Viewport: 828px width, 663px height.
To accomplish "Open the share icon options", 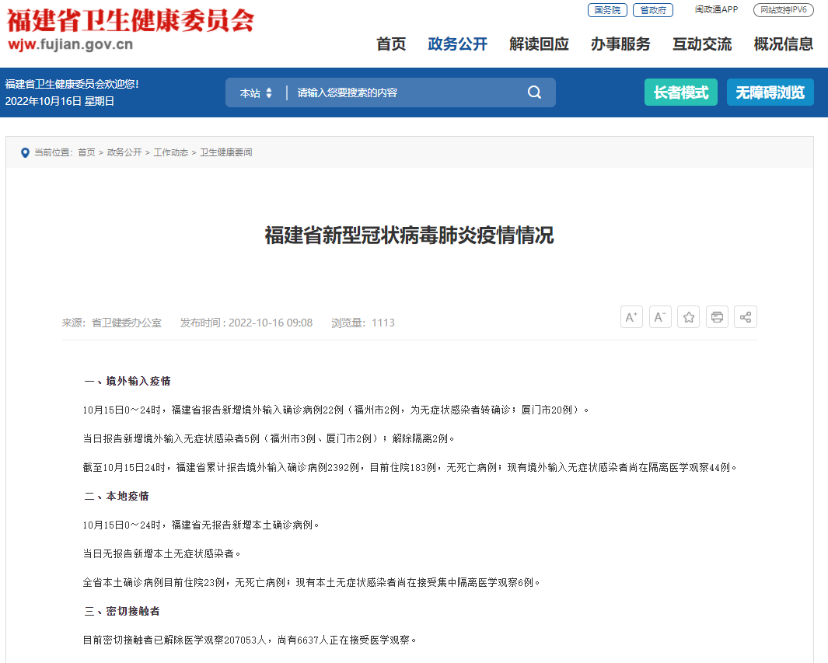I will [x=745, y=317].
